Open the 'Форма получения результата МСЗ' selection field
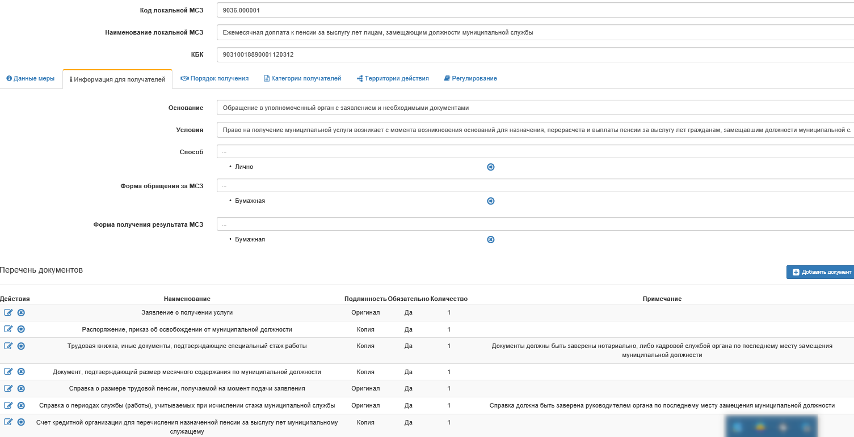 535,224
